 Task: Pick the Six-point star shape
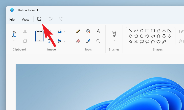tap(136, 42)
